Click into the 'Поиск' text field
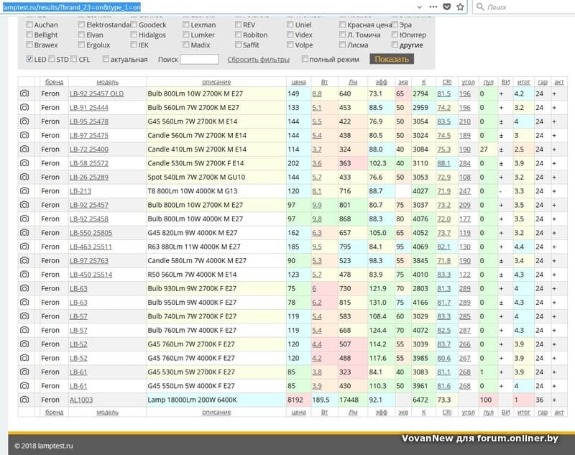 tap(199, 60)
